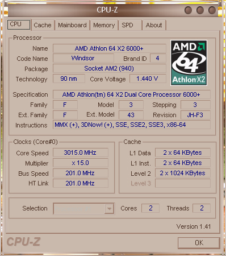Click the leftmost round title bar button
The width and height of the screenshot is (226, 256).
coord(188,10)
